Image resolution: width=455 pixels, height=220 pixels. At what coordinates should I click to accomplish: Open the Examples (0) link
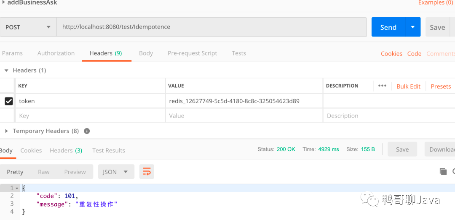click(x=435, y=3)
